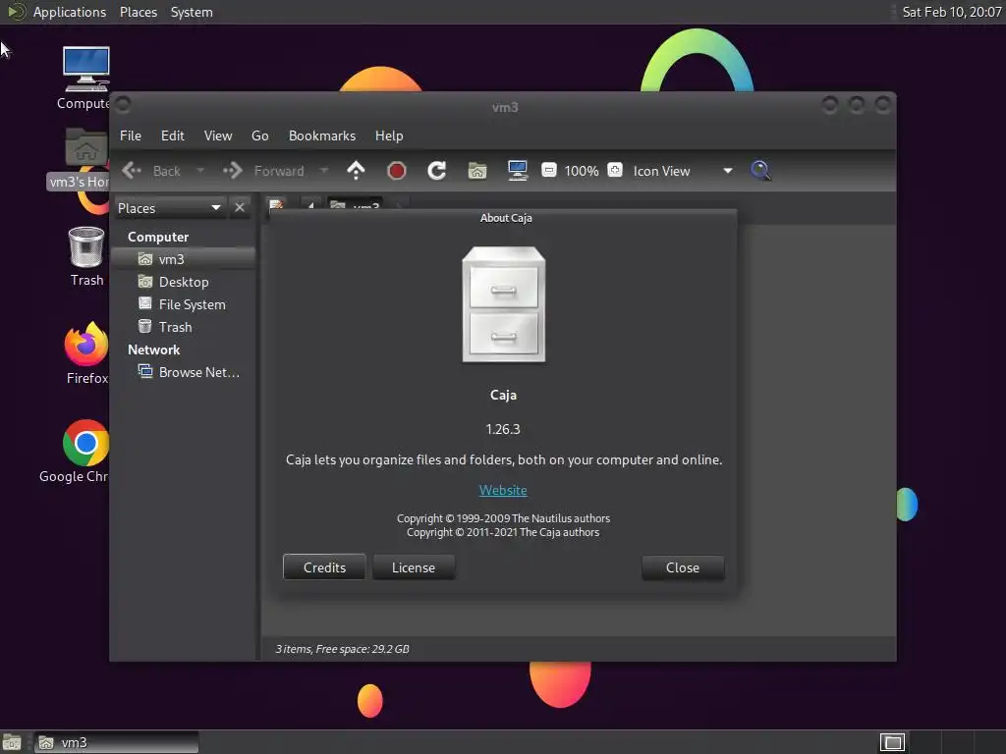Click the License button
Viewport: 1006px width, 754px height.
(414, 567)
